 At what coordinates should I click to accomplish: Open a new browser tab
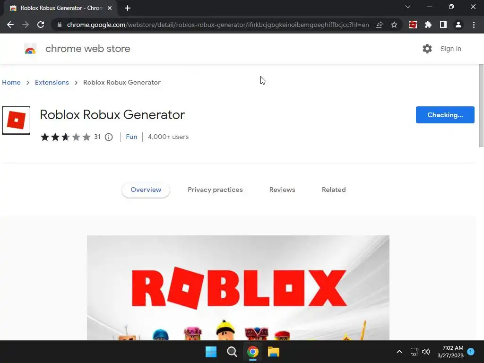(x=128, y=8)
